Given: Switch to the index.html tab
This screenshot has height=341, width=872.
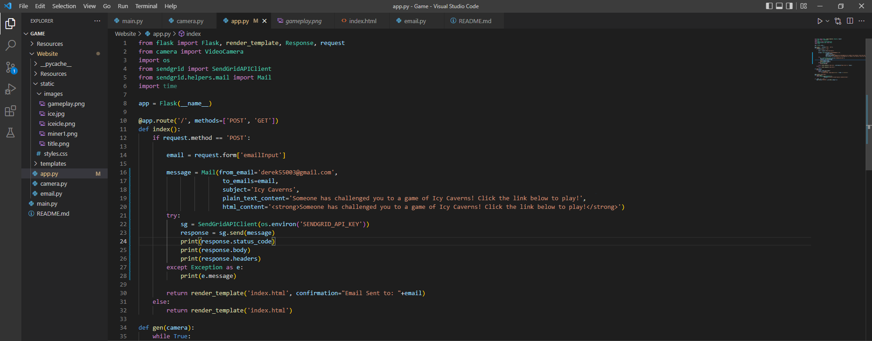Looking at the screenshot, I should click(362, 21).
